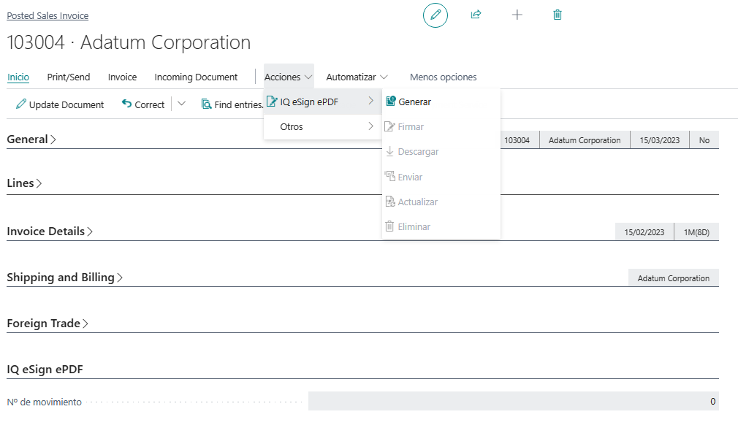738x428 pixels.
Task: Click the trash can delete icon
Action: pos(558,15)
